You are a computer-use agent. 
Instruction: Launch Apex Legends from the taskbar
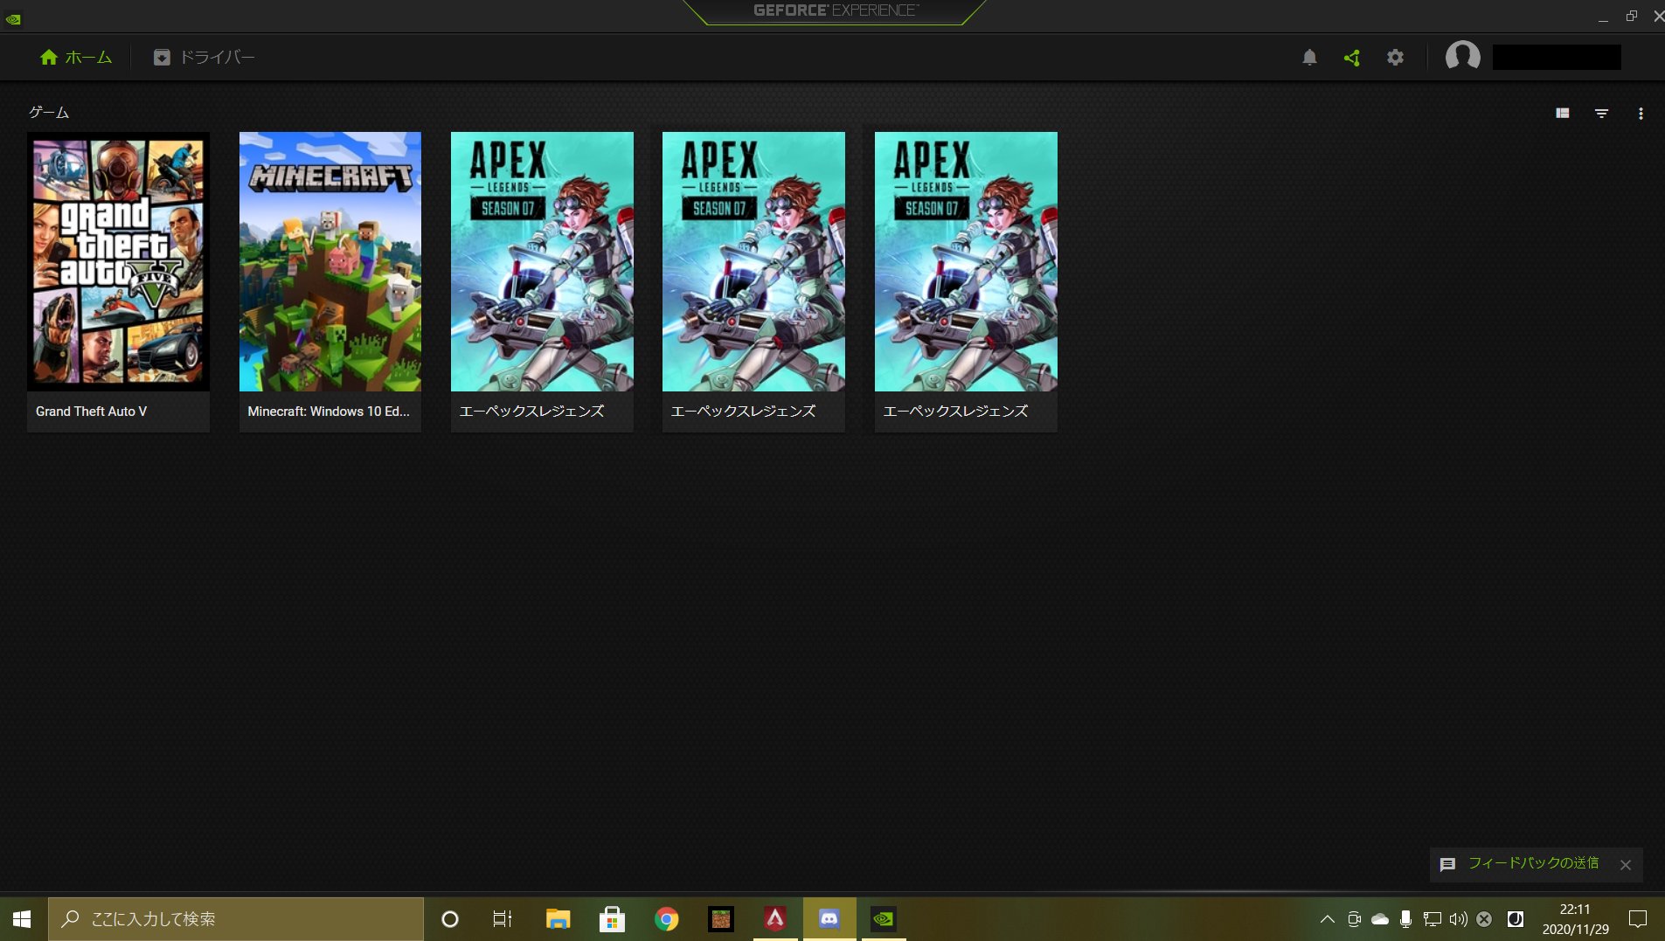coord(774,918)
